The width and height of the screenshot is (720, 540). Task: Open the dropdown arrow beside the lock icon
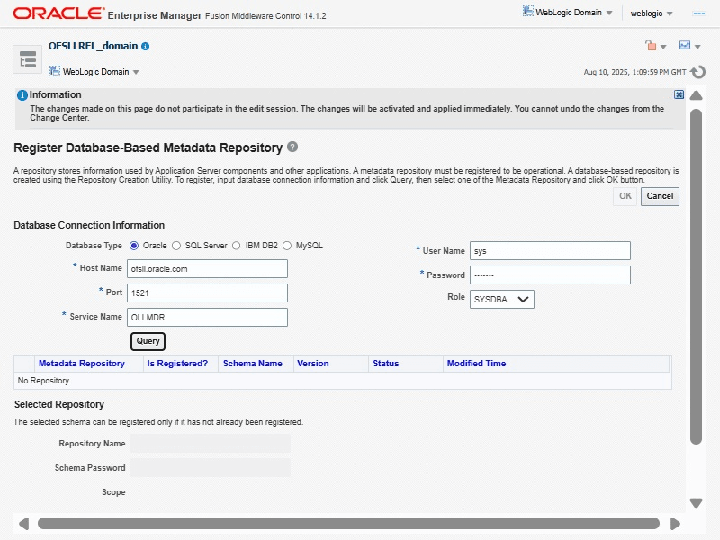[663, 47]
